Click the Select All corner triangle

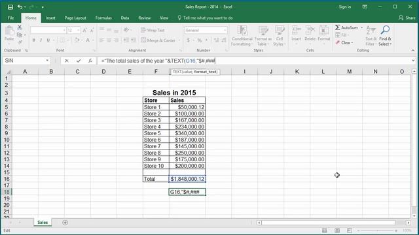click(x=9, y=72)
